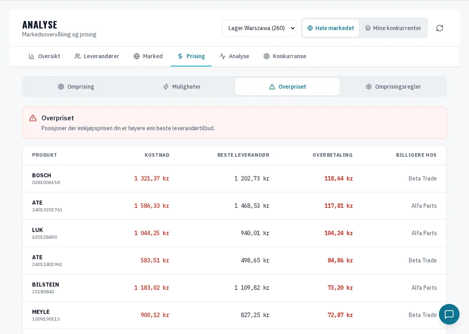Open the chat support bubble

tap(449, 314)
